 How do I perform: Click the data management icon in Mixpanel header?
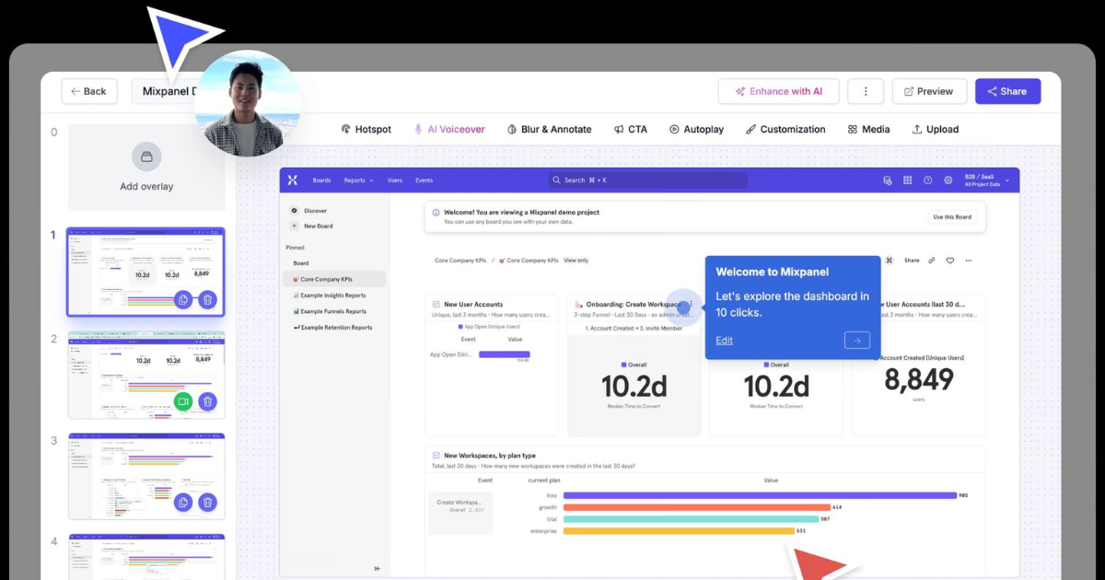point(888,180)
